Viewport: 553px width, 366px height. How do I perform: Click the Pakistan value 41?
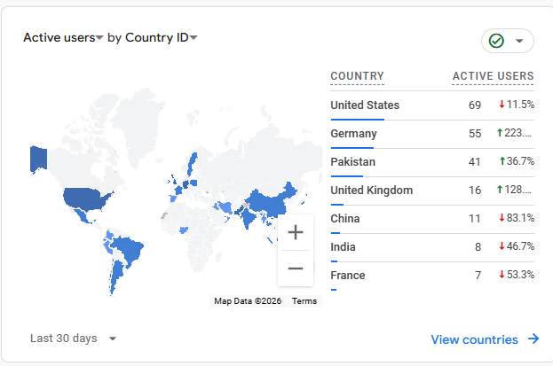(x=475, y=162)
